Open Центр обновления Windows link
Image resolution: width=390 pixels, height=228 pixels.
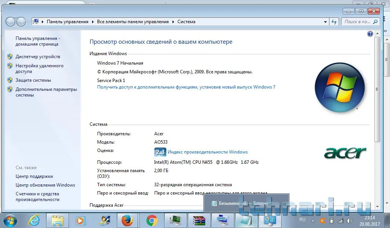pos(45,185)
